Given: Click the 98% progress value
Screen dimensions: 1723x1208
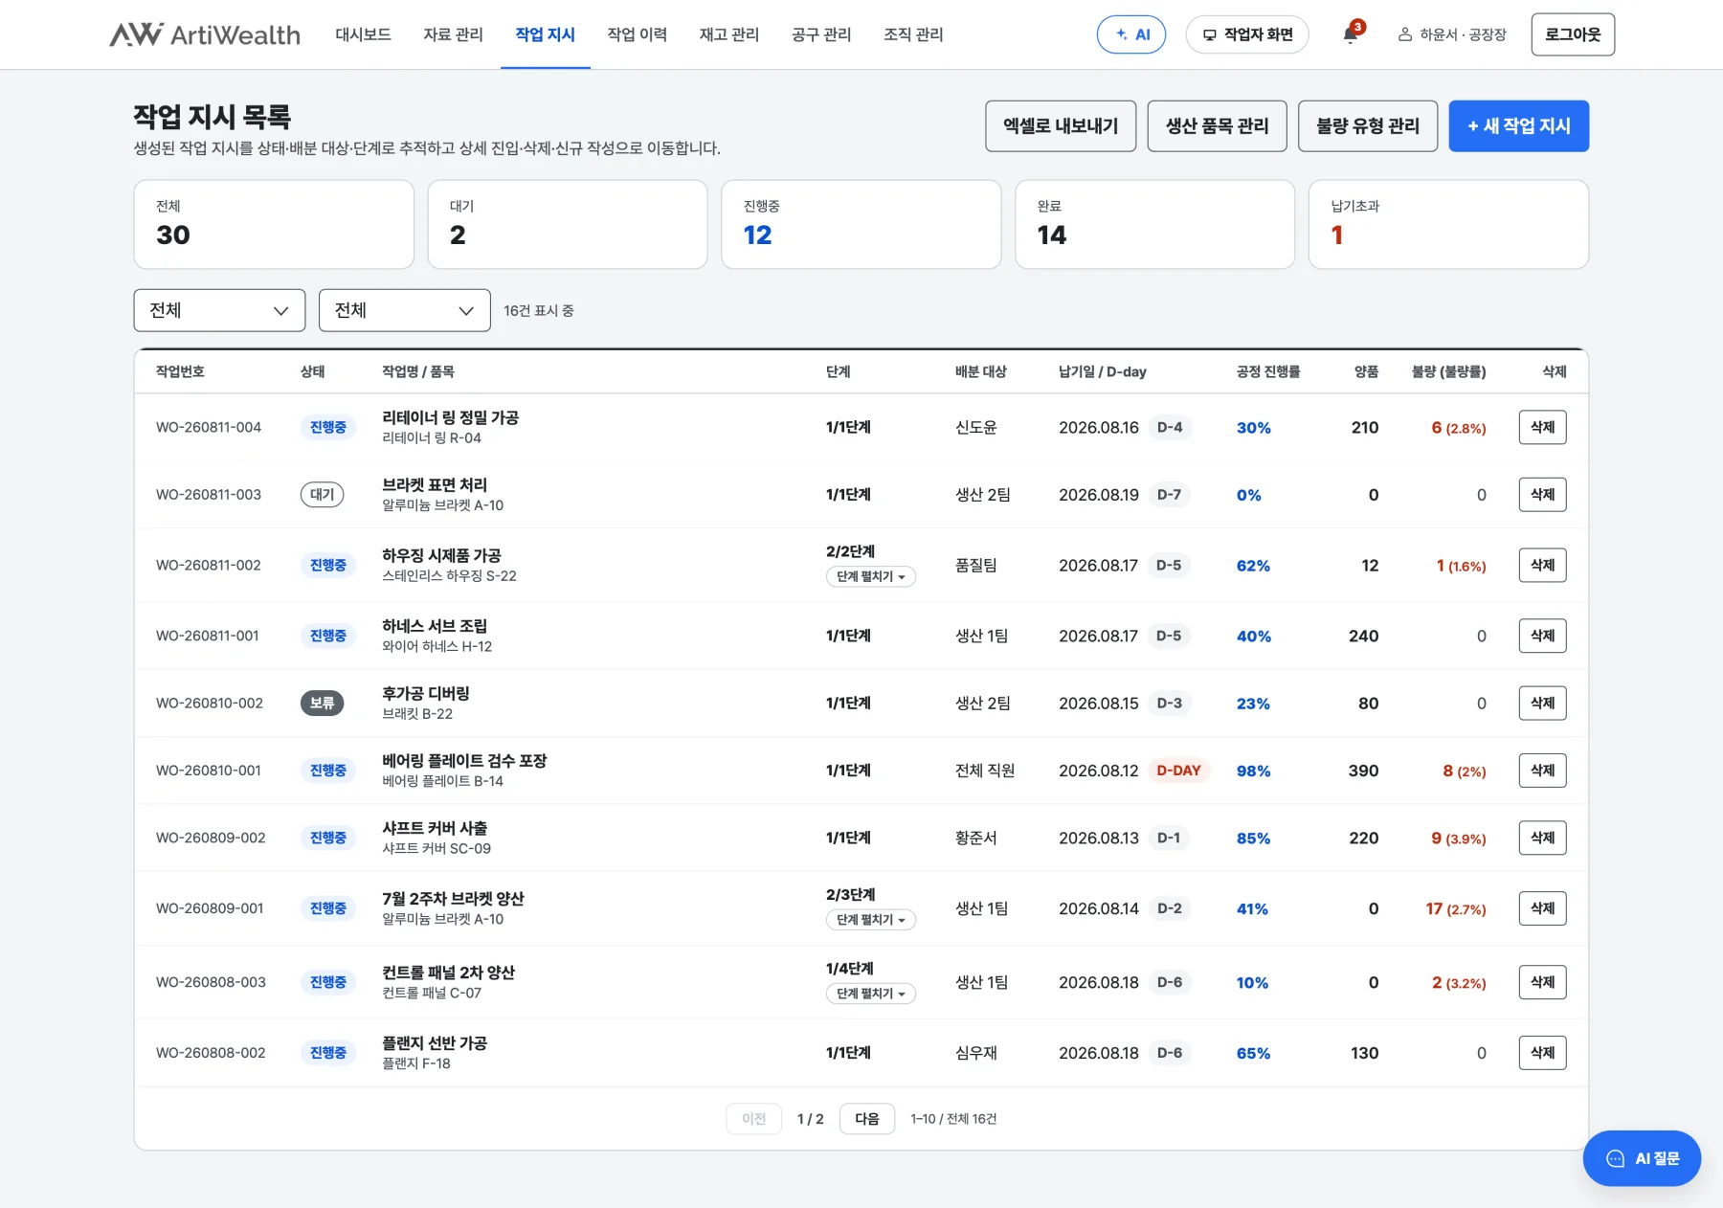Looking at the screenshot, I should [1253, 771].
